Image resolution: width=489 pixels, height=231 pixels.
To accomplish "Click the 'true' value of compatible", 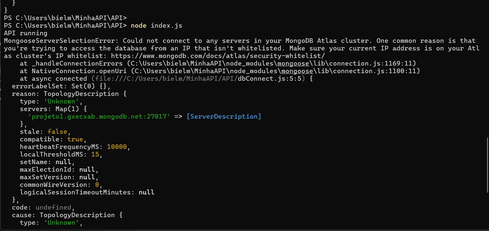I will coord(75,139).
